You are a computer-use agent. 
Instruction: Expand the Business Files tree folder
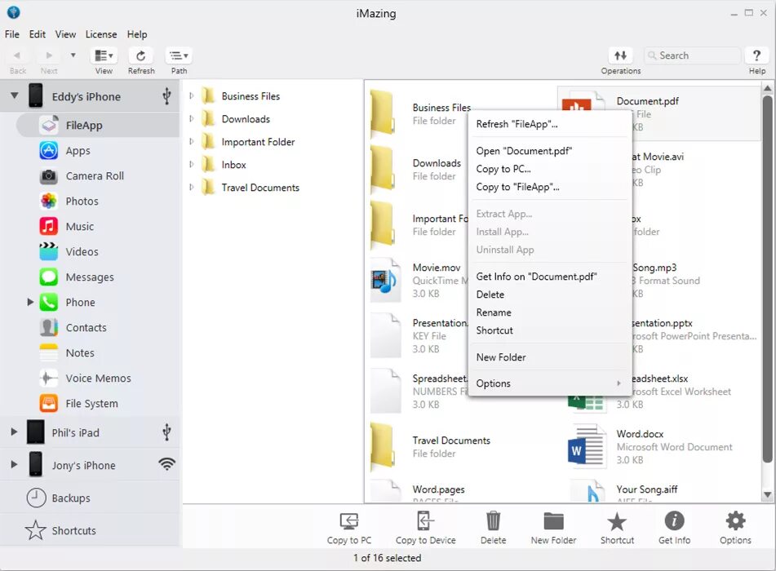(191, 96)
